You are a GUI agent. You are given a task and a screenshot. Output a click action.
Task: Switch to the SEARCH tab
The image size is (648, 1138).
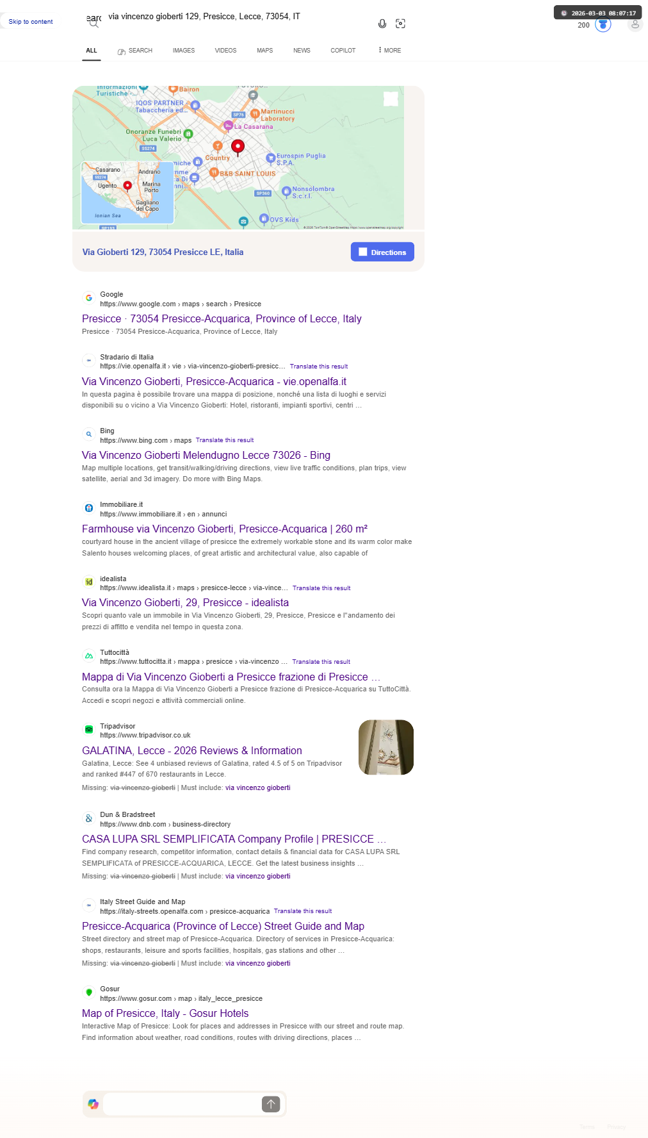tap(134, 51)
